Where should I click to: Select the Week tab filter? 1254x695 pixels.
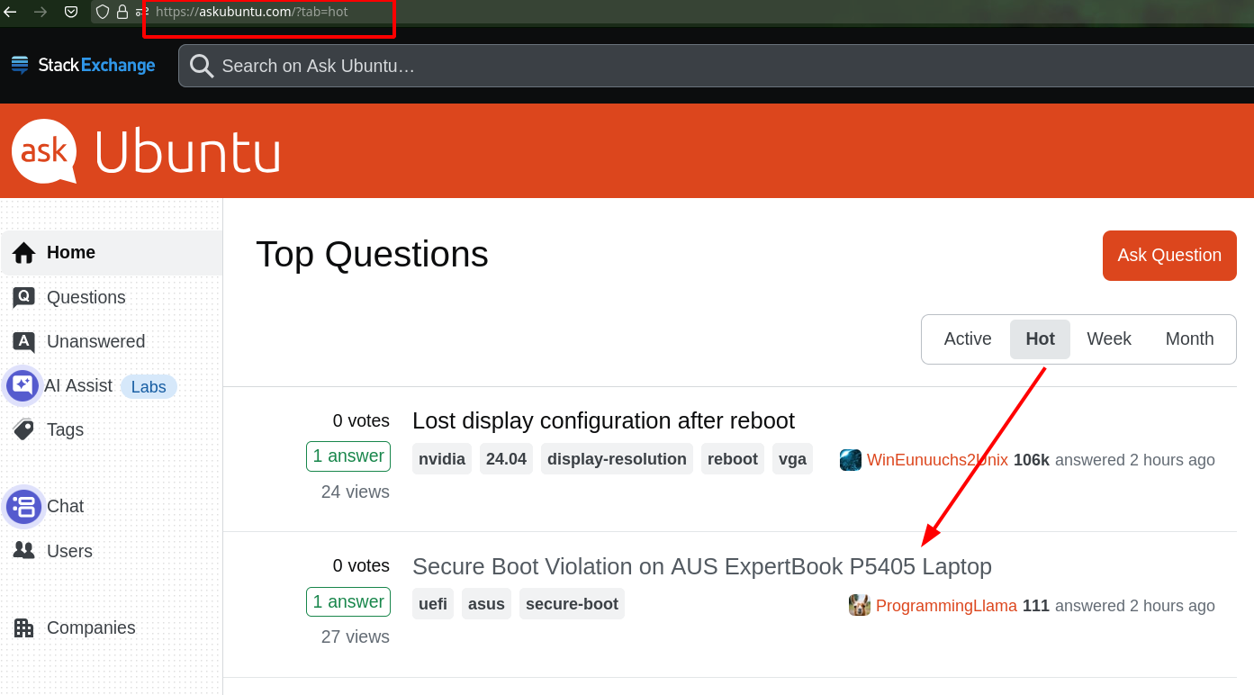[1108, 339]
